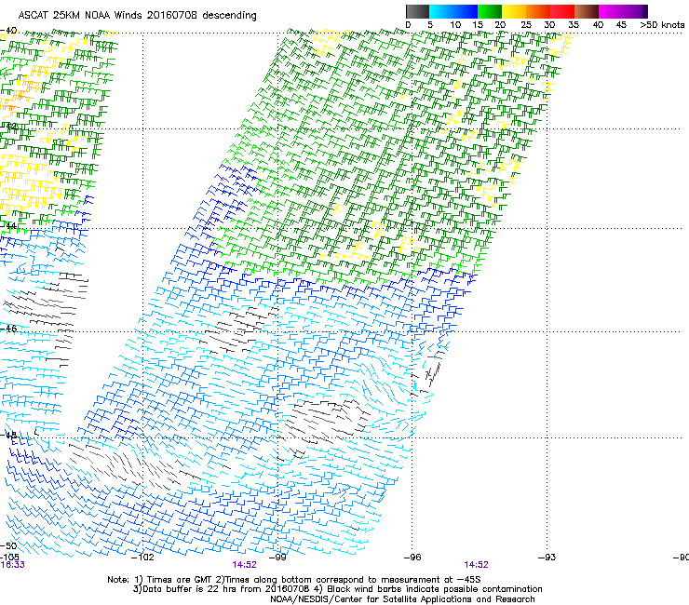Click the '-102' longitude label
Viewport: 689px width, 605px height.
(143, 558)
